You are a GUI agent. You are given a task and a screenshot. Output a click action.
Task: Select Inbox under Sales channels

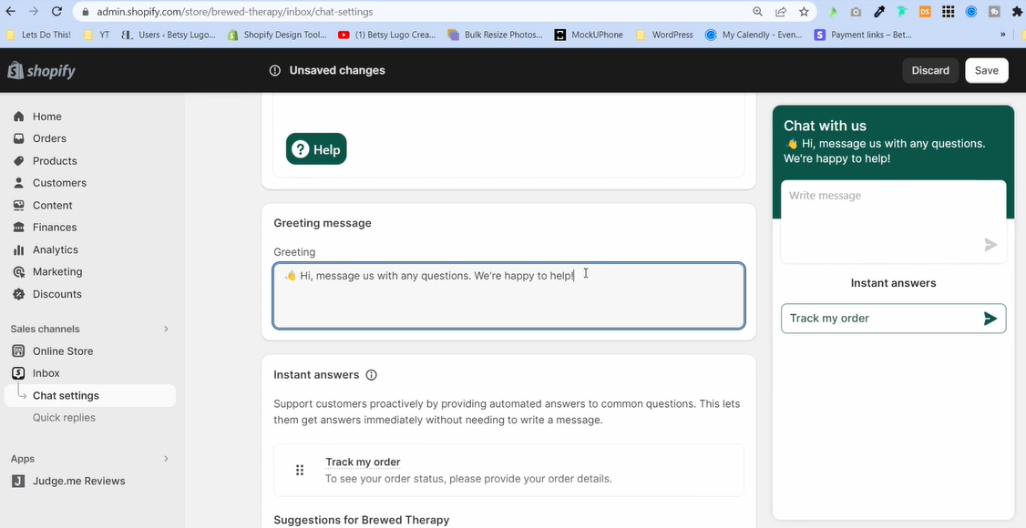coord(45,373)
